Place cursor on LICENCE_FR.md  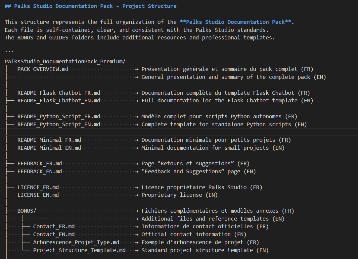click(38, 187)
